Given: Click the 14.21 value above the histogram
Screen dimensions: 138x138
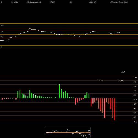Looking at the screenshot, I should coord(120,81).
